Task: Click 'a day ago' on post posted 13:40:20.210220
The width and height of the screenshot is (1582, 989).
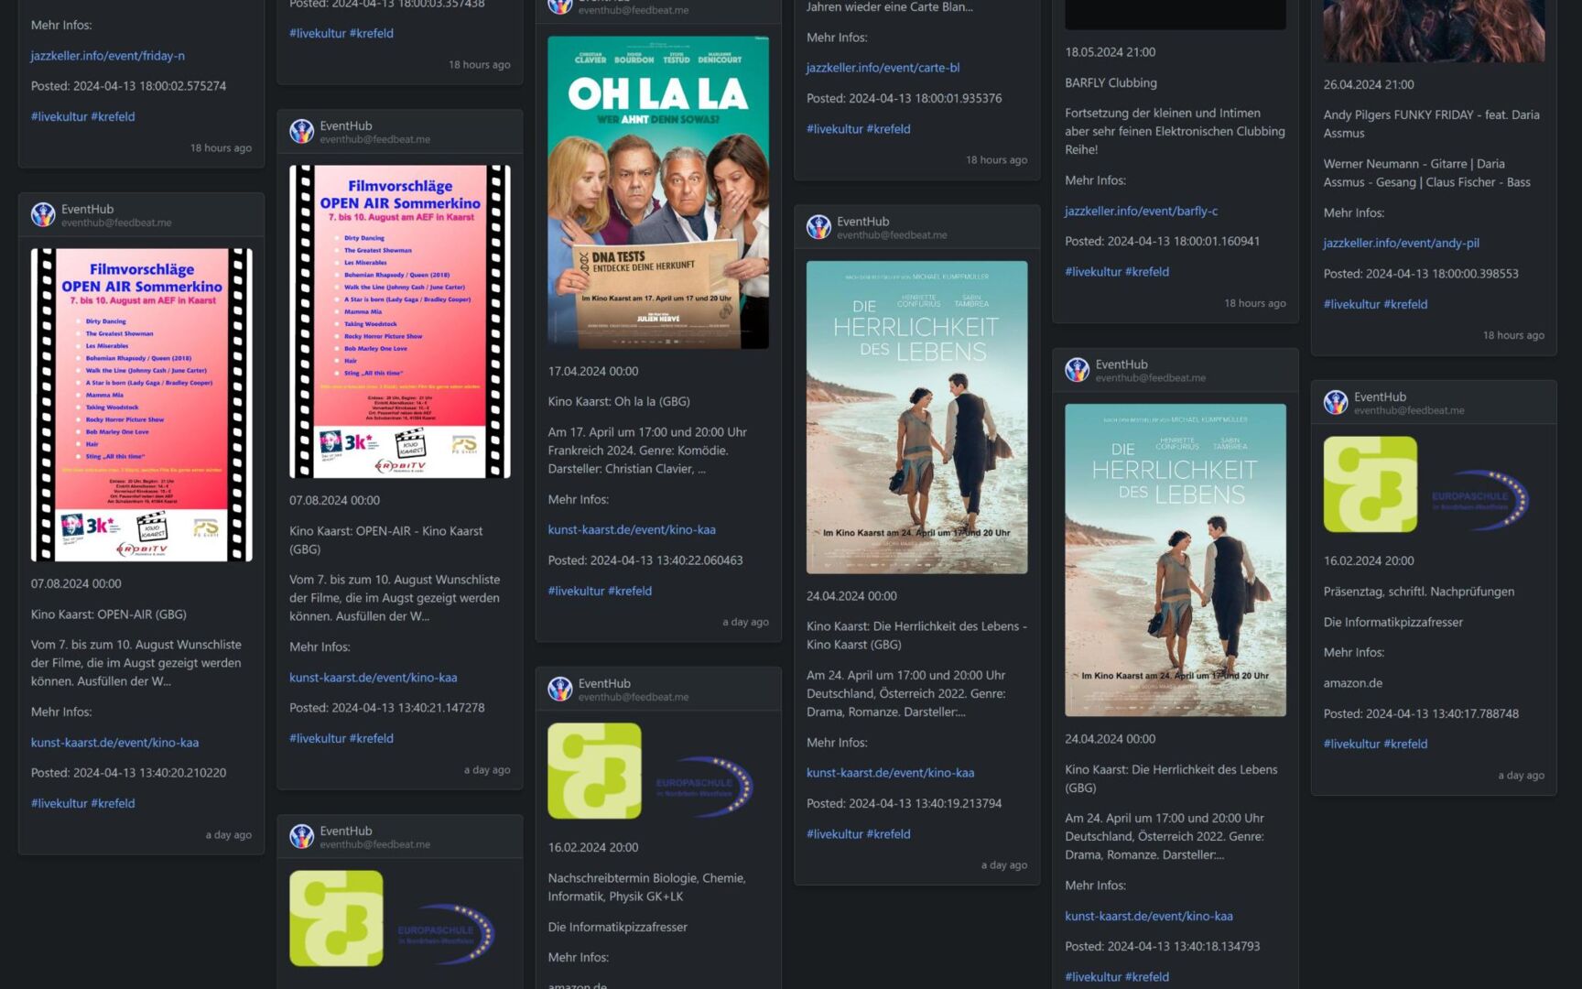Action: (228, 834)
